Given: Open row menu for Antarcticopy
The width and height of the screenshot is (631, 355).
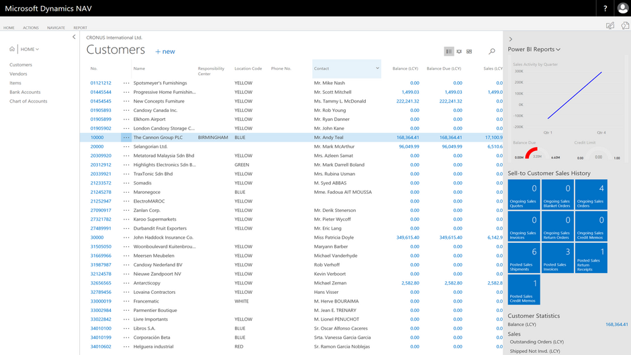Looking at the screenshot, I should click(x=126, y=283).
